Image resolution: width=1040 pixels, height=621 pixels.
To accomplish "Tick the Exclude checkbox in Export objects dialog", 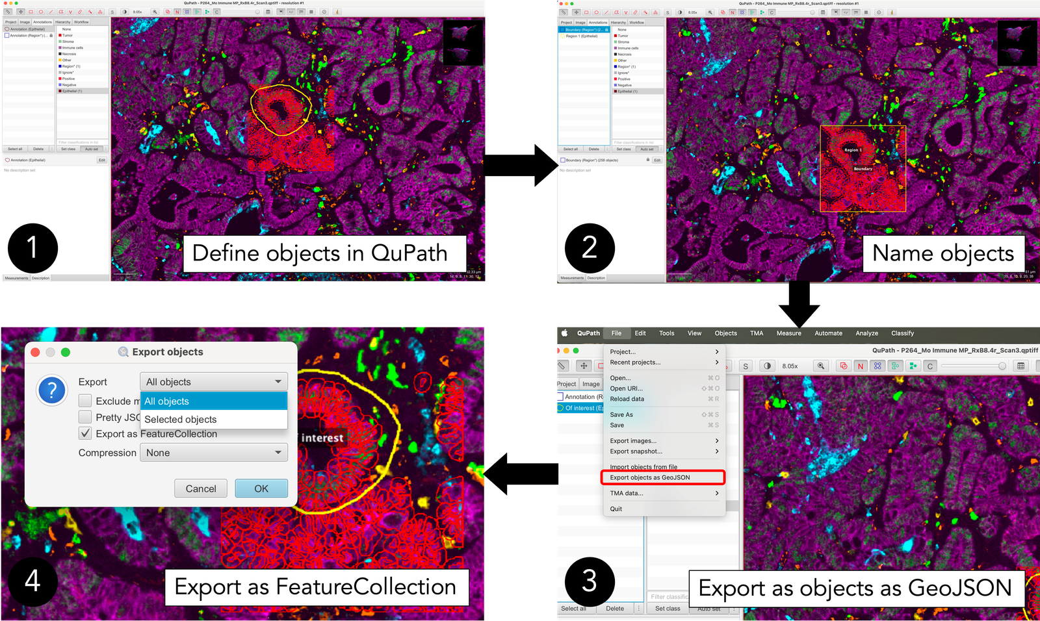I will click(85, 401).
